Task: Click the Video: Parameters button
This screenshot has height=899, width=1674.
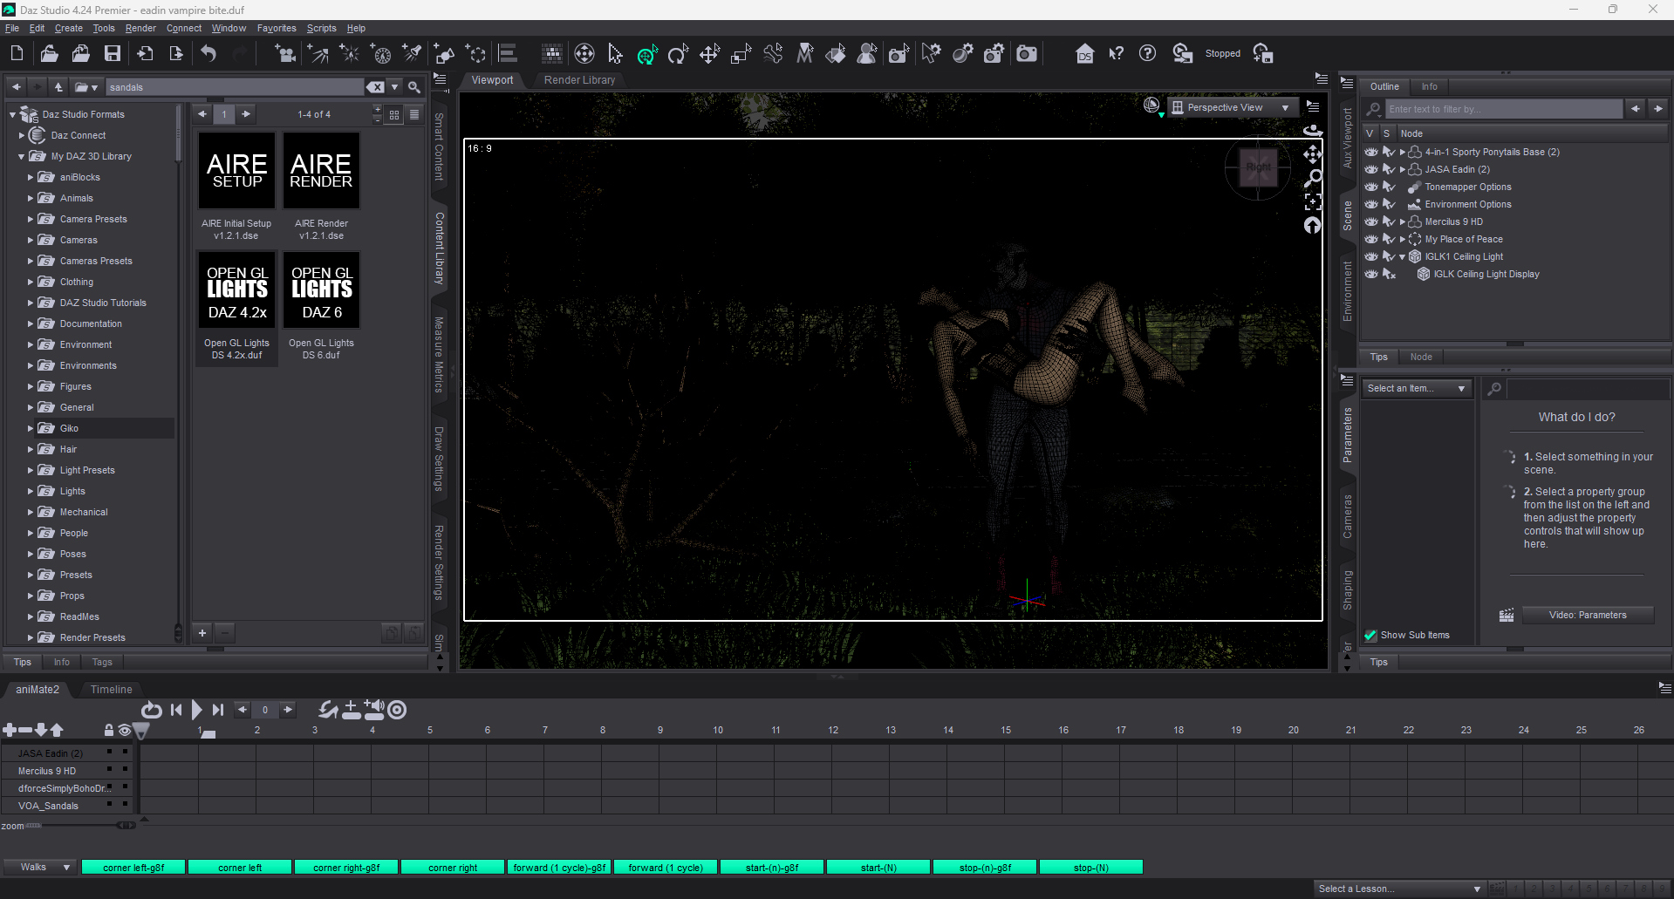Action: 1588,615
